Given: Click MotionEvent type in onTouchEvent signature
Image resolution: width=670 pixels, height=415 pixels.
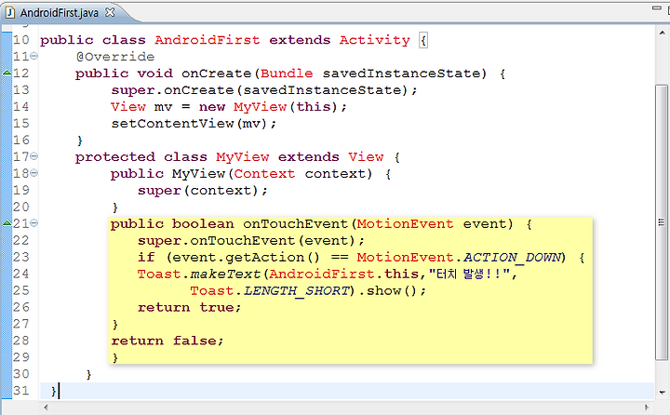Looking at the screenshot, I should tap(405, 223).
